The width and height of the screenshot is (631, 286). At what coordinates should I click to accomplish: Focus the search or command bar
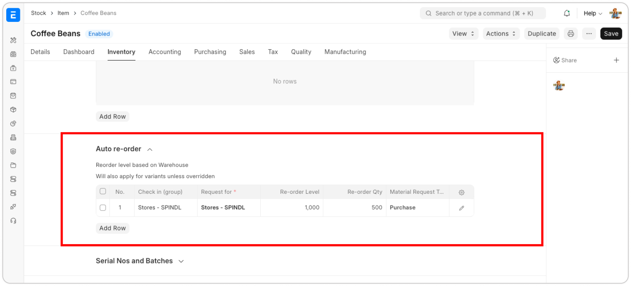[483, 13]
